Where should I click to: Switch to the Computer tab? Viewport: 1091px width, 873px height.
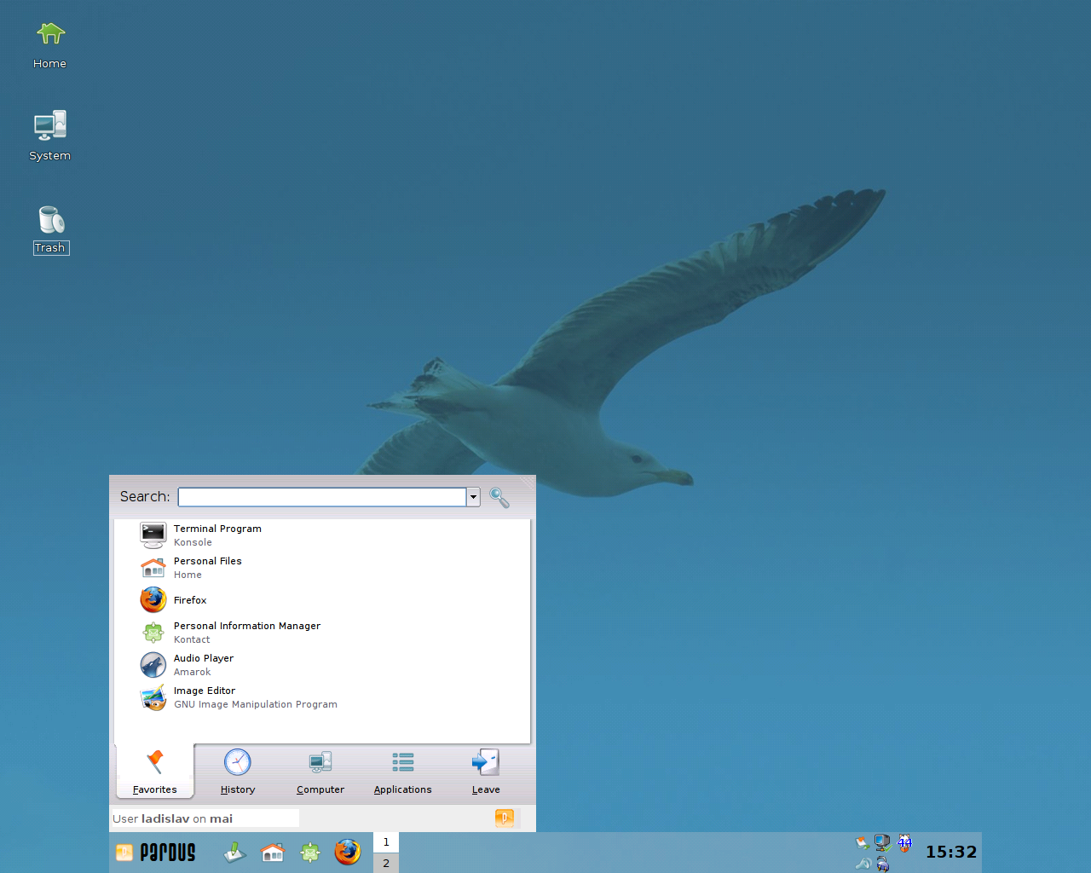320,772
